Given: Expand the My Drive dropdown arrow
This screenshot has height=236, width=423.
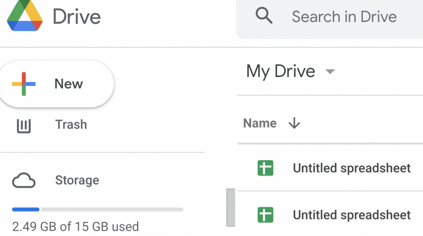Looking at the screenshot, I should tap(330, 72).
